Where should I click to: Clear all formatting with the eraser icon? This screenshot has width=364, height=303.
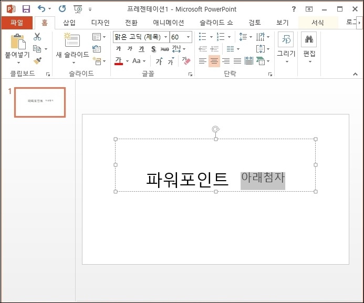click(x=186, y=61)
